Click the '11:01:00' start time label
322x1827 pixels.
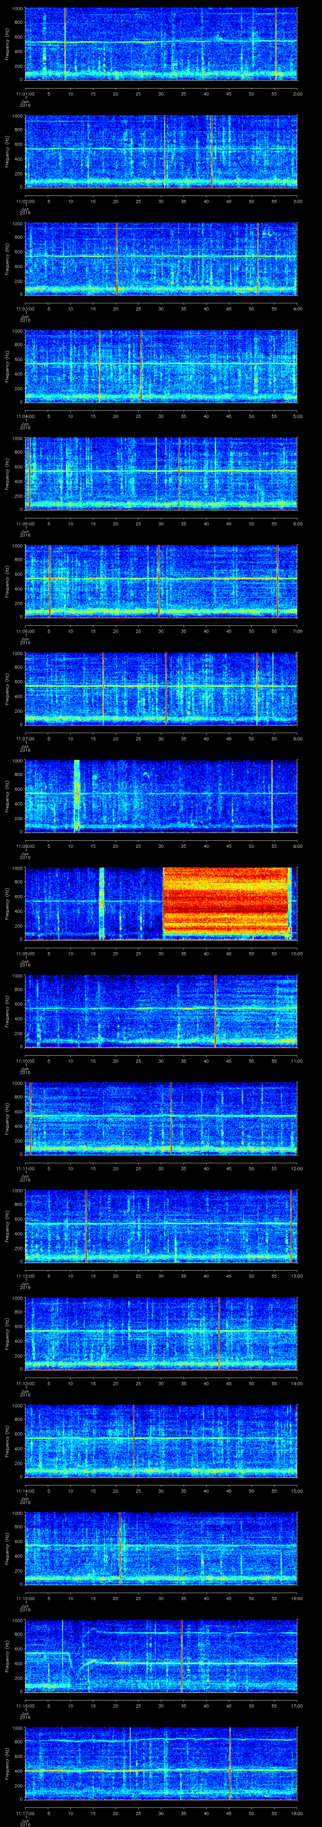(x=25, y=94)
